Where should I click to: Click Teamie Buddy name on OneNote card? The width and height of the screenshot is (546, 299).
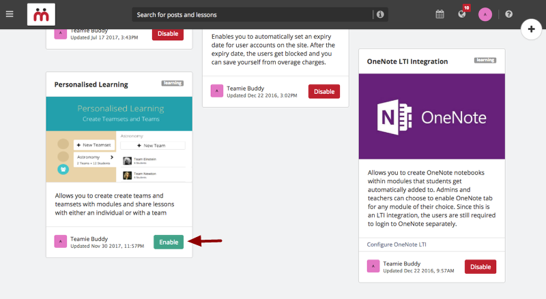click(x=402, y=264)
